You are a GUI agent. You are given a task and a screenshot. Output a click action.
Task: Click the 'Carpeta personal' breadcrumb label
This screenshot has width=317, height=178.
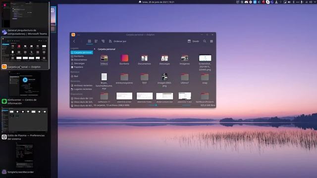tap(106, 49)
